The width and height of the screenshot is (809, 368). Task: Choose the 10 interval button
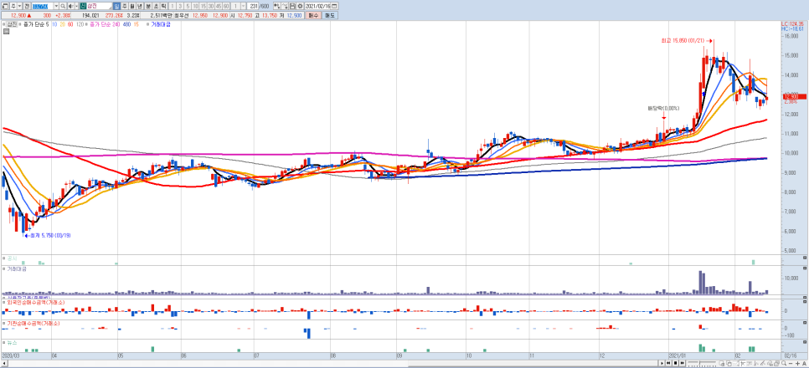[195, 6]
